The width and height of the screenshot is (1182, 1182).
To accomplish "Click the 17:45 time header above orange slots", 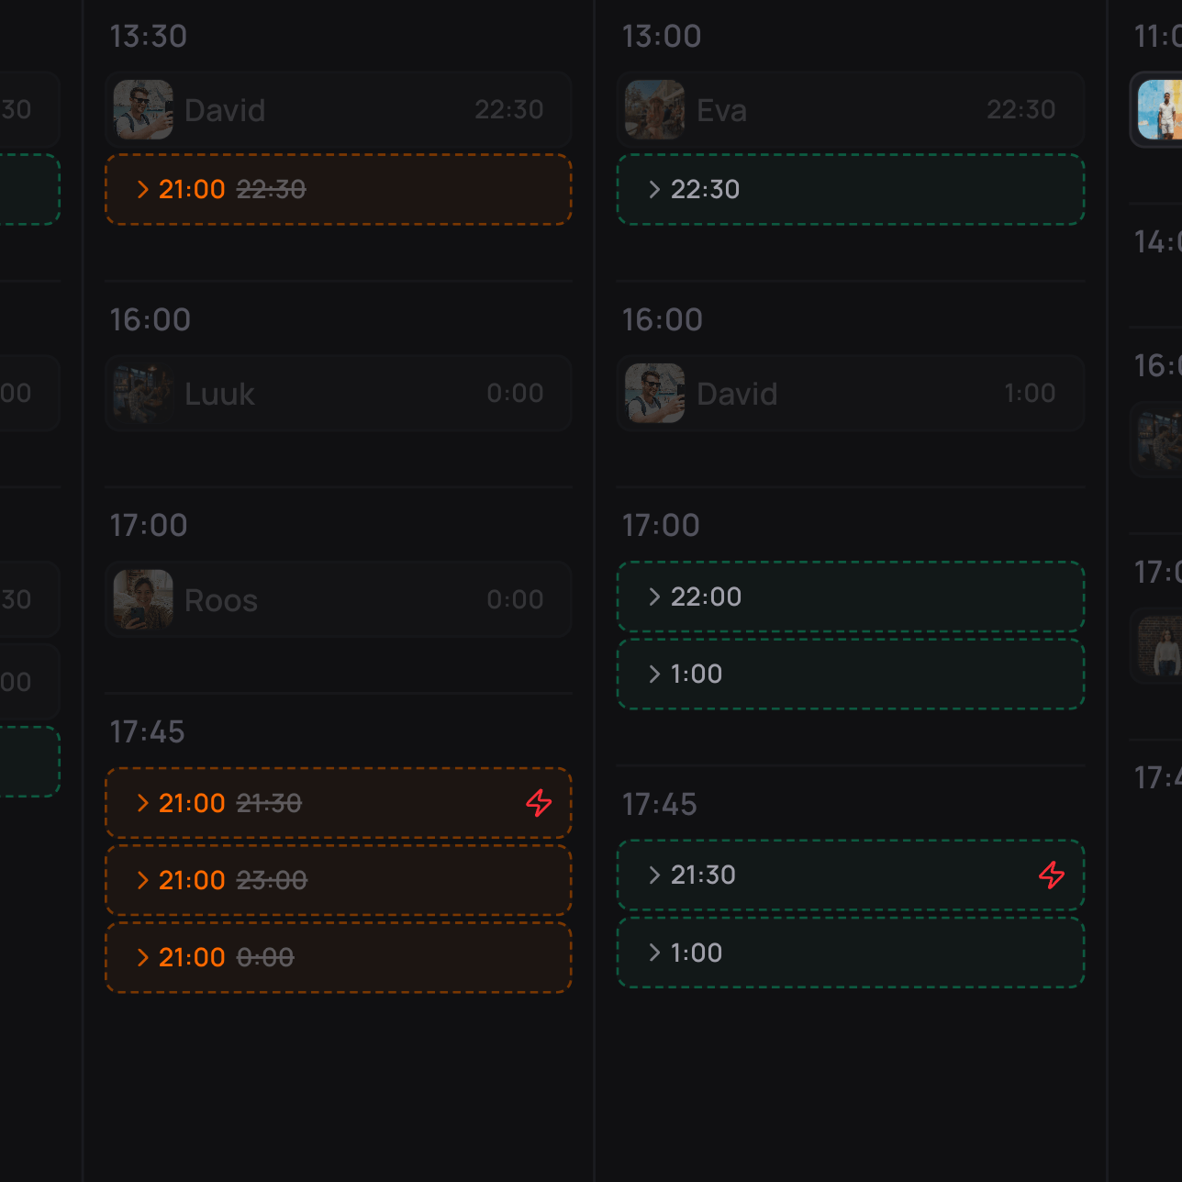I will 148,732.
